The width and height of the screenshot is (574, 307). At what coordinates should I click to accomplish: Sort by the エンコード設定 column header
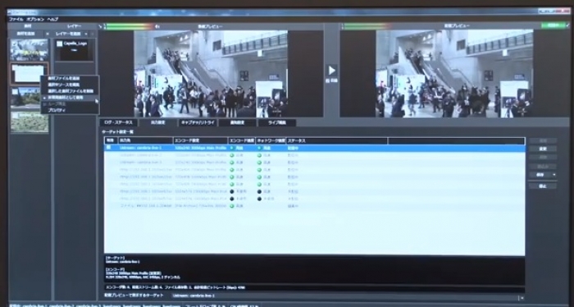point(201,140)
